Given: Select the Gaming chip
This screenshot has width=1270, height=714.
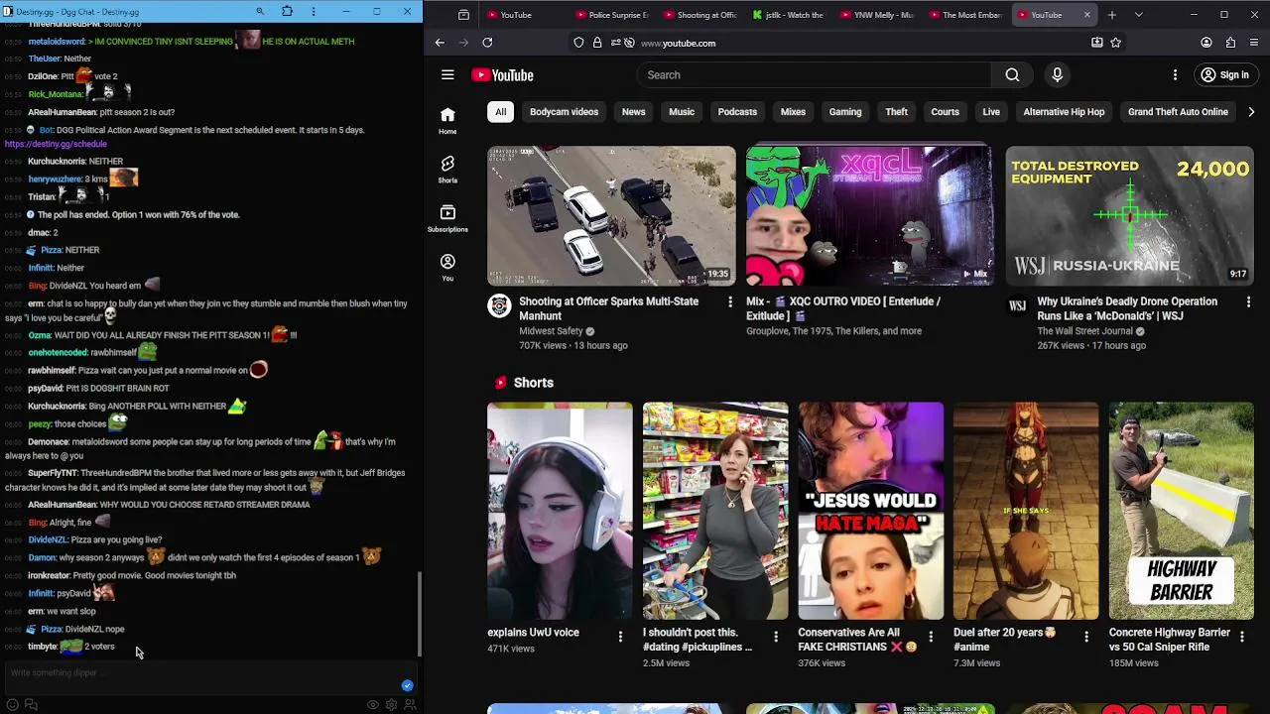Looking at the screenshot, I should click(x=845, y=112).
